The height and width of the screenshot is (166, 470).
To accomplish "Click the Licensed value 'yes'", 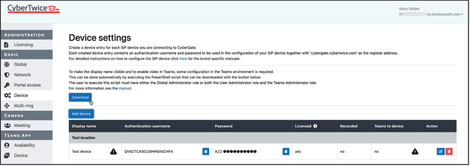I will coord(298,152).
